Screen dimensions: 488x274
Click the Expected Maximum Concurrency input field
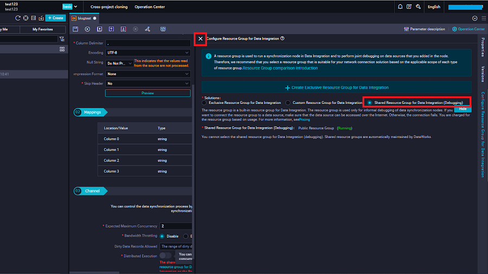[176, 226]
